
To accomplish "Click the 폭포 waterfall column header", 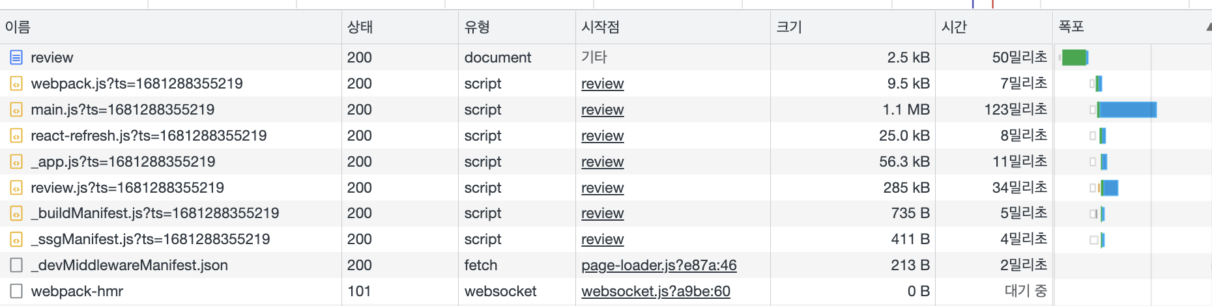I will click(1133, 27).
